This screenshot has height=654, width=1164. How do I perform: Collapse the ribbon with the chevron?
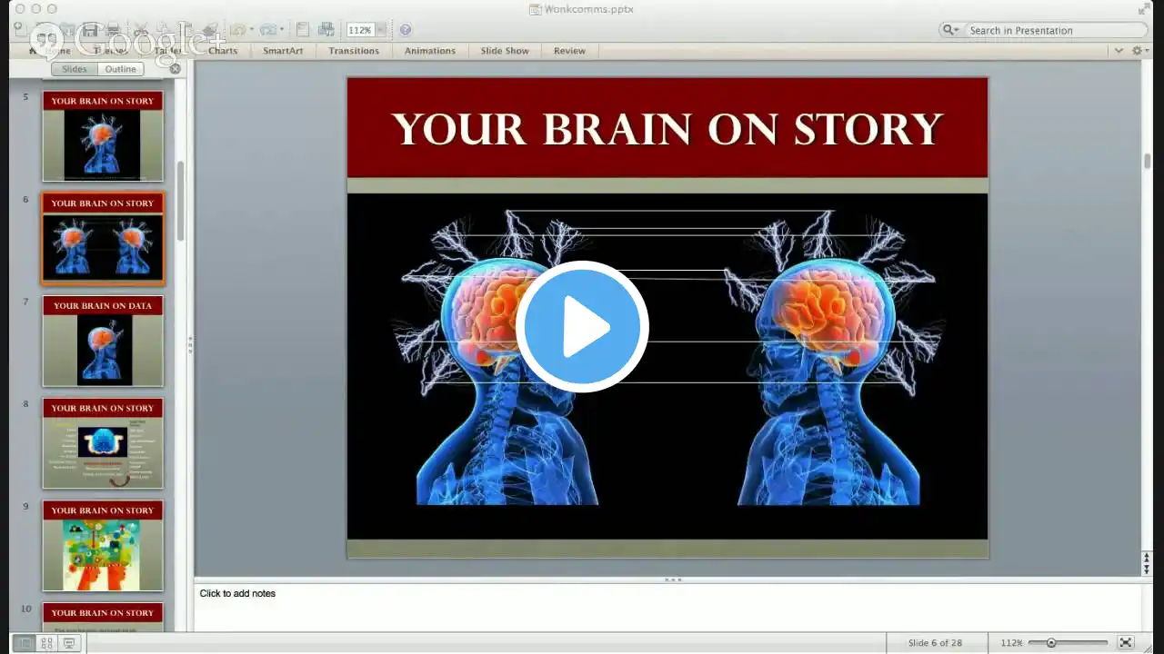(1119, 51)
